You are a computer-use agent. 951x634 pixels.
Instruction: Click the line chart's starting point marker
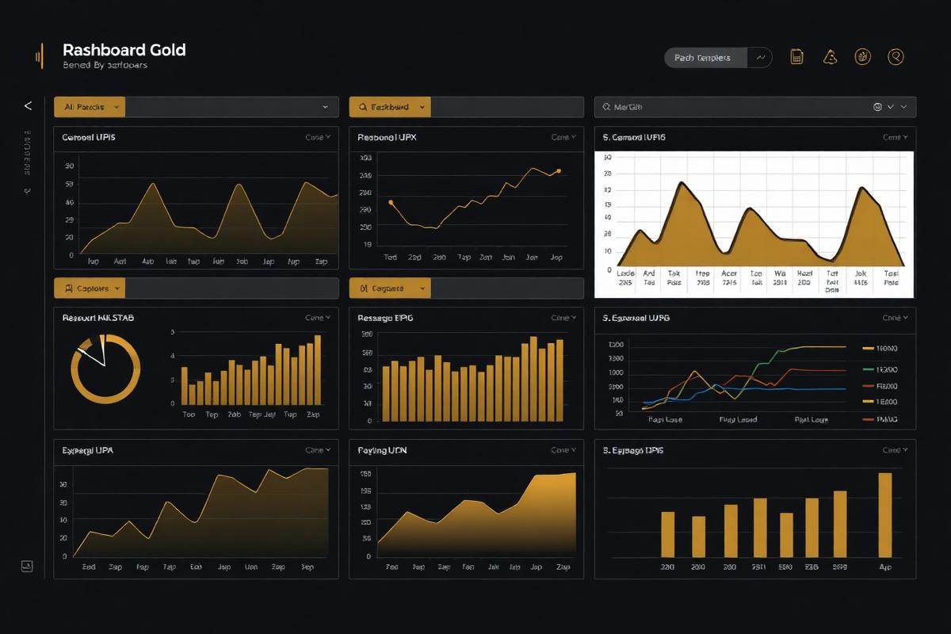click(391, 202)
